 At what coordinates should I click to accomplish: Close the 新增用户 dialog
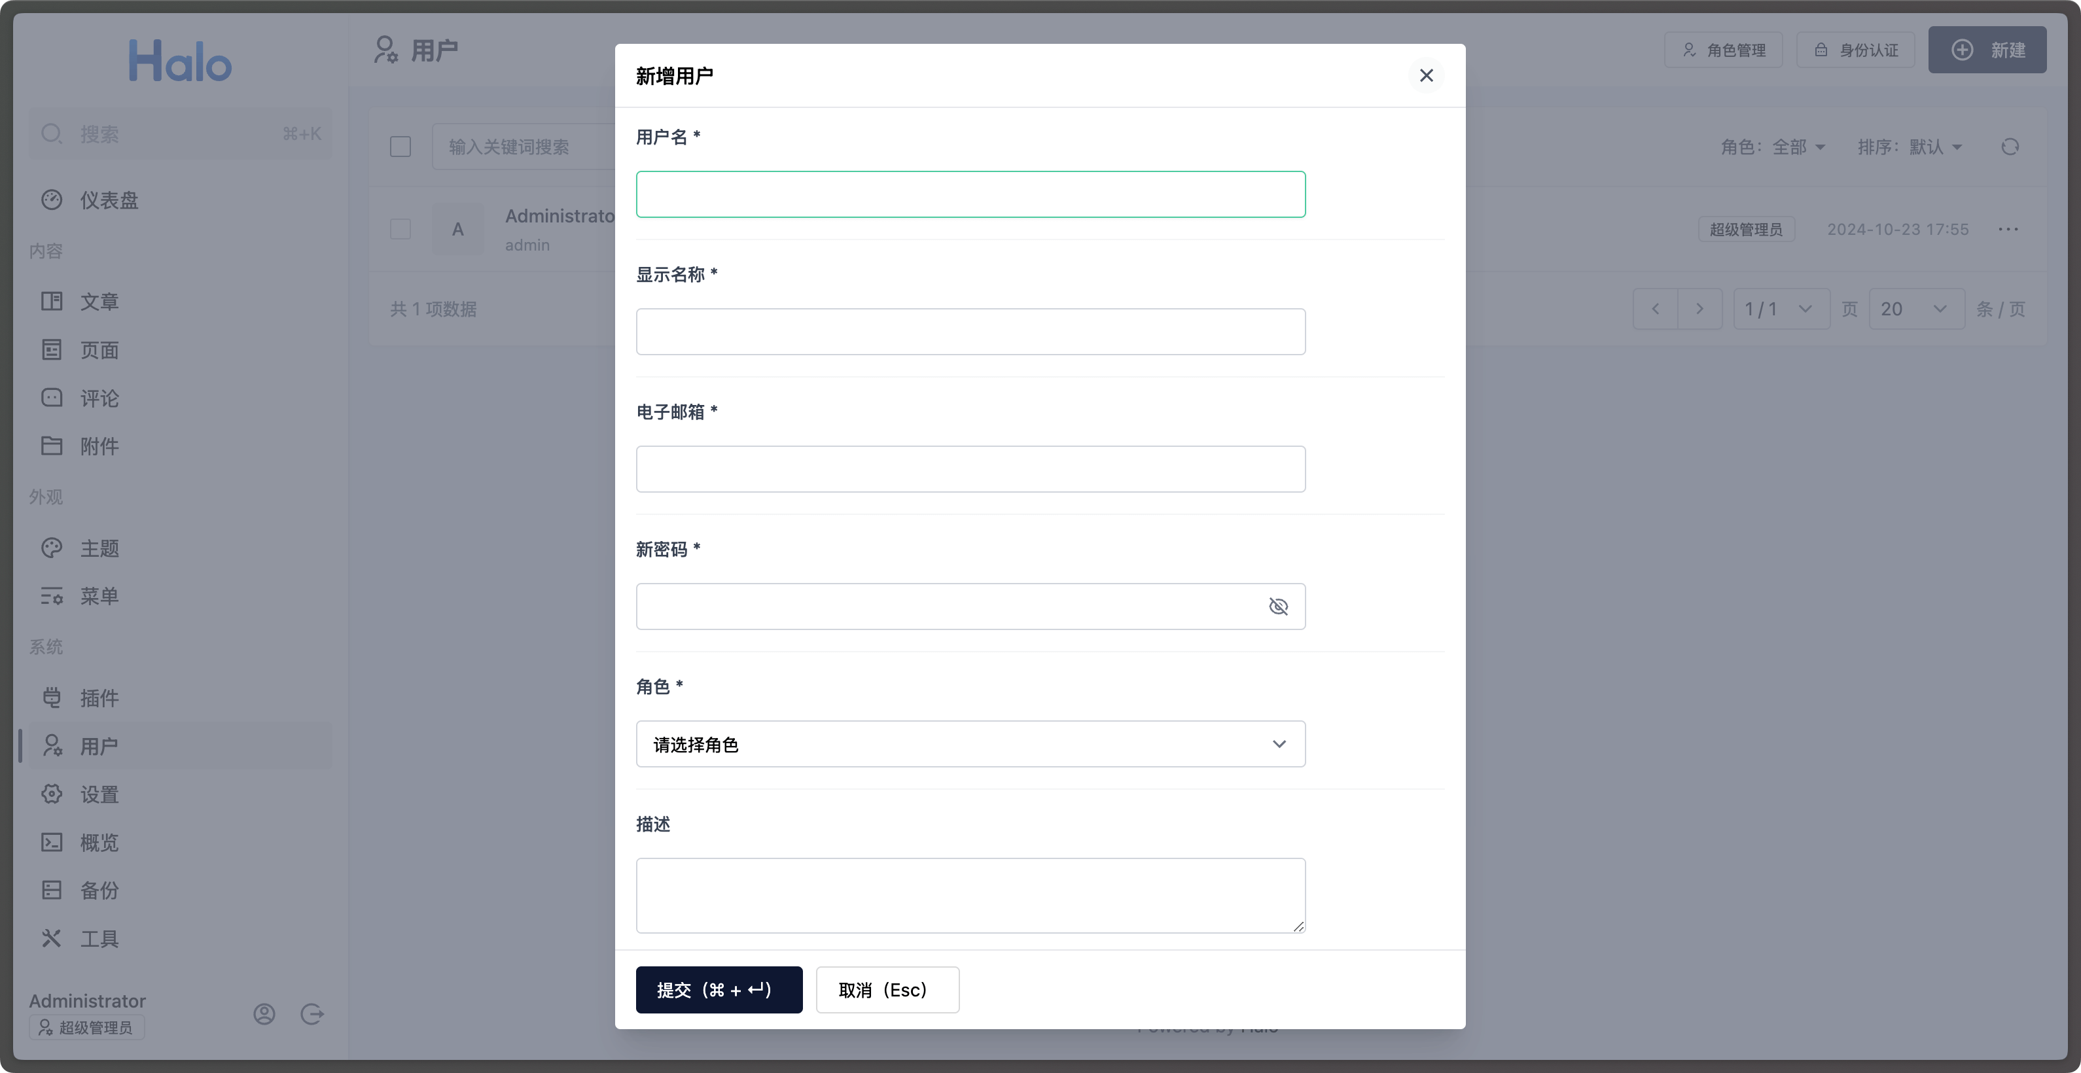pyautogui.click(x=1426, y=75)
